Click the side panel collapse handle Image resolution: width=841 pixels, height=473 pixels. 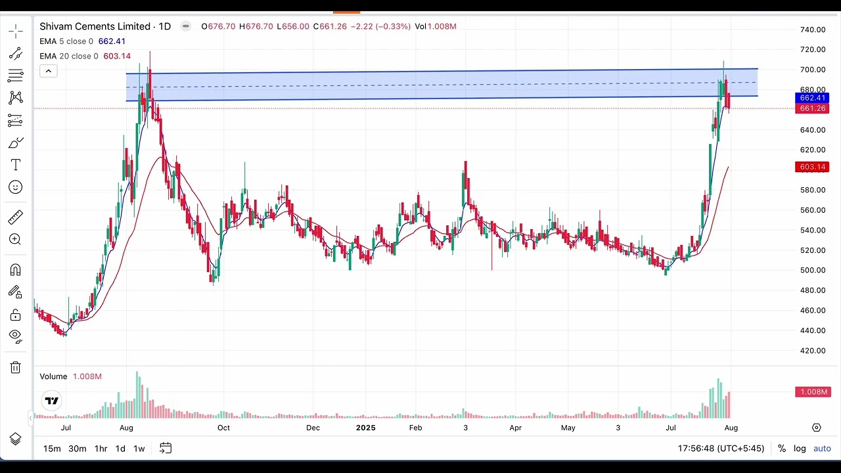(x=30, y=418)
